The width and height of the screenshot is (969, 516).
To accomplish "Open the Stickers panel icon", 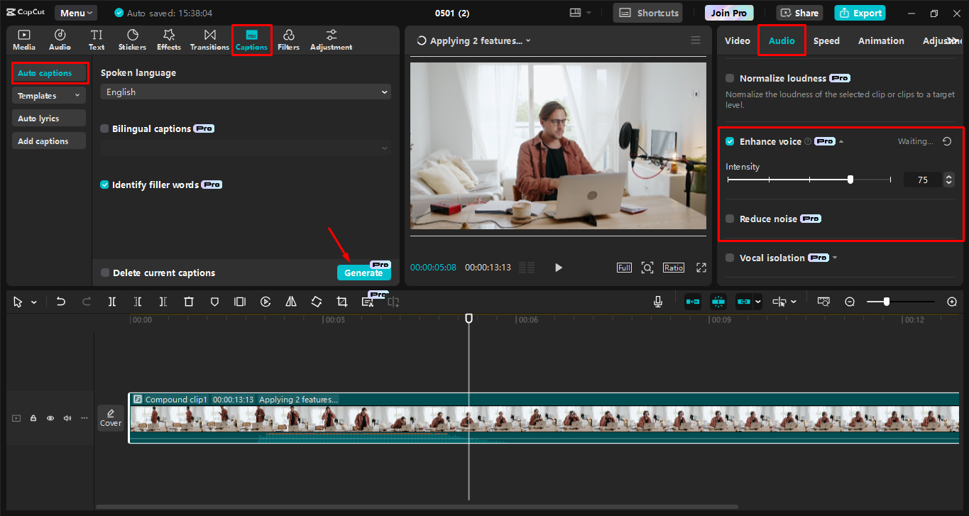I will pos(132,39).
